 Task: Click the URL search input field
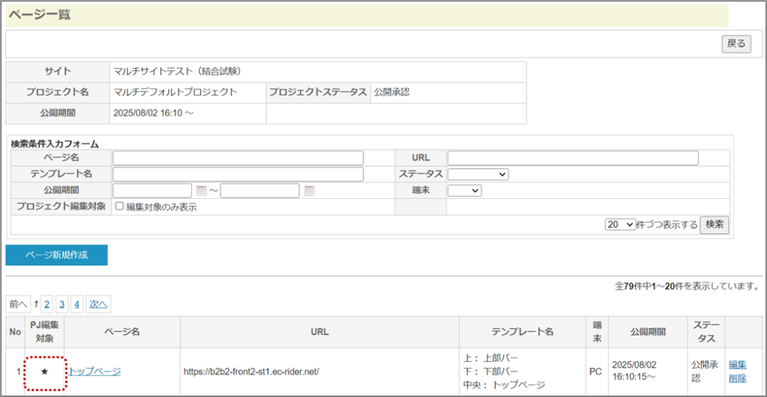[572, 158]
